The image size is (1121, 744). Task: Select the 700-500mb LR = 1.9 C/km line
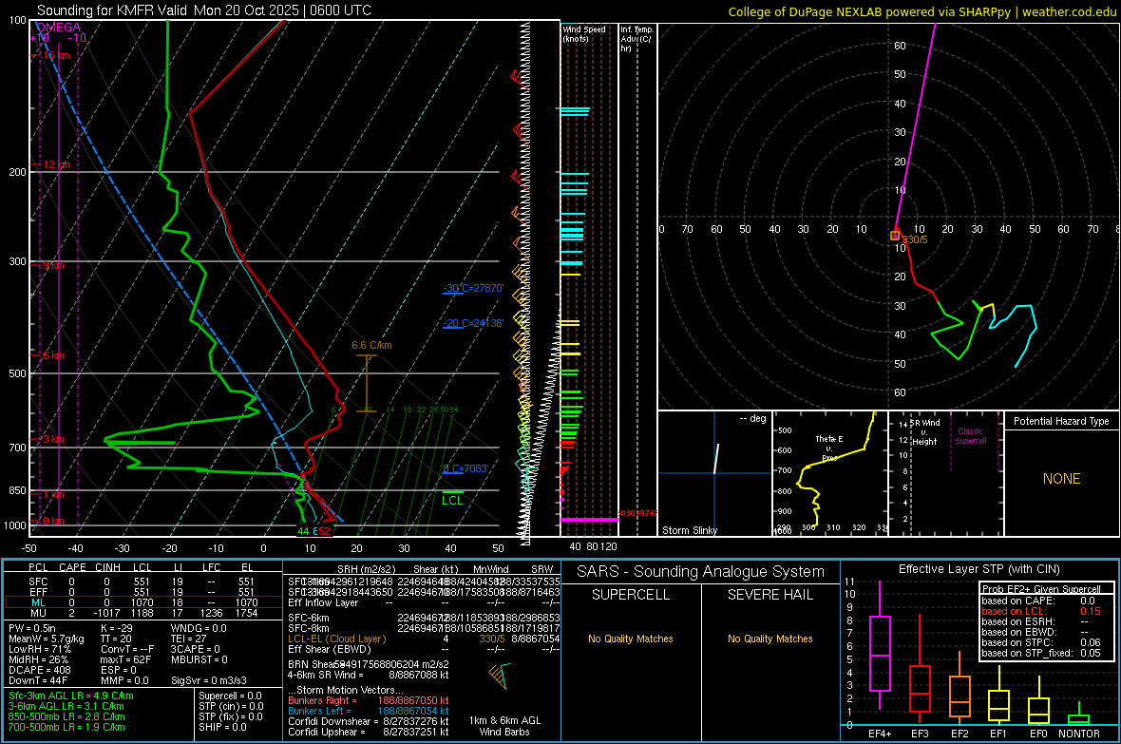66,727
